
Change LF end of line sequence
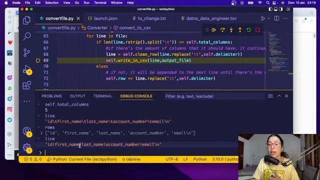(x=185, y=159)
